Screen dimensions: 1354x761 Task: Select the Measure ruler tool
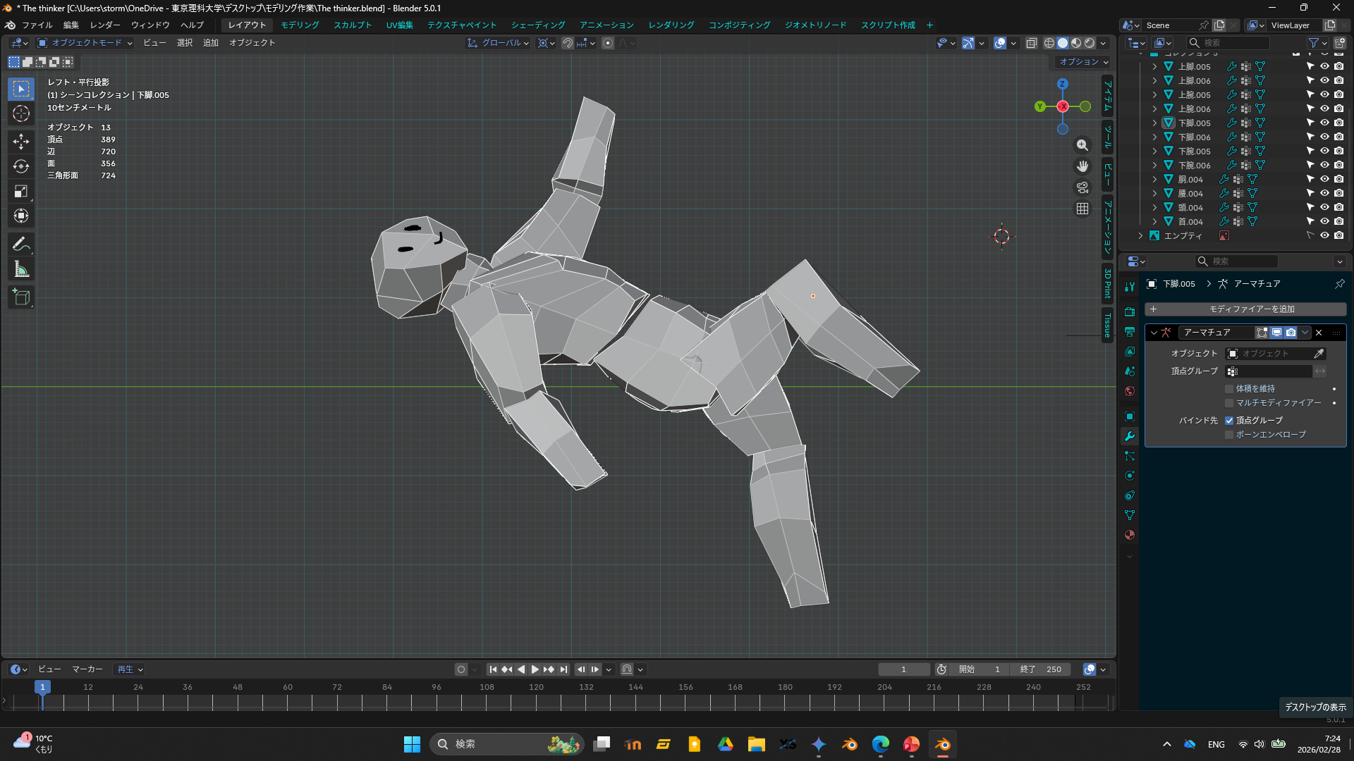coord(21,269)
